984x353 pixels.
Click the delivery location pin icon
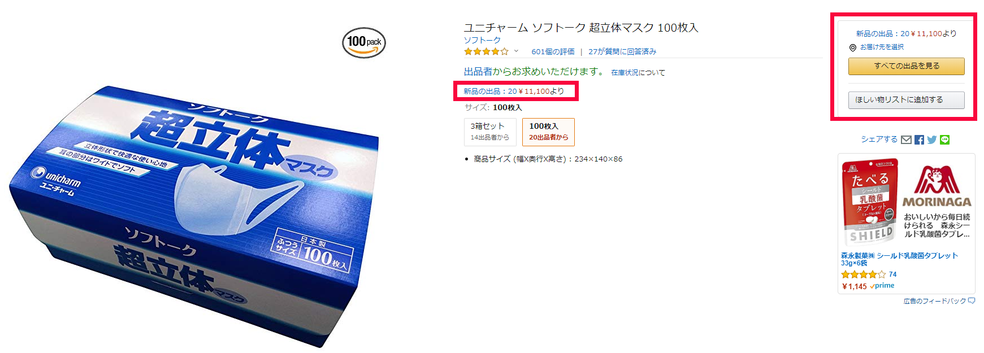[853, 47]
